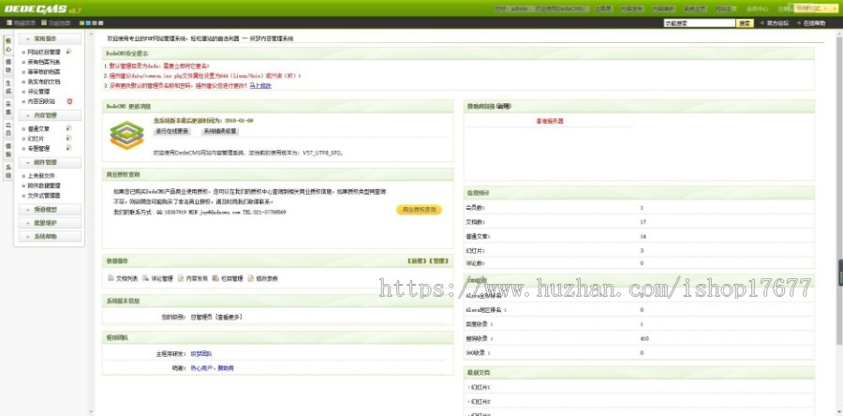Click add icon next to 专题管理
The image size is (843, 416).
(68, 148)
